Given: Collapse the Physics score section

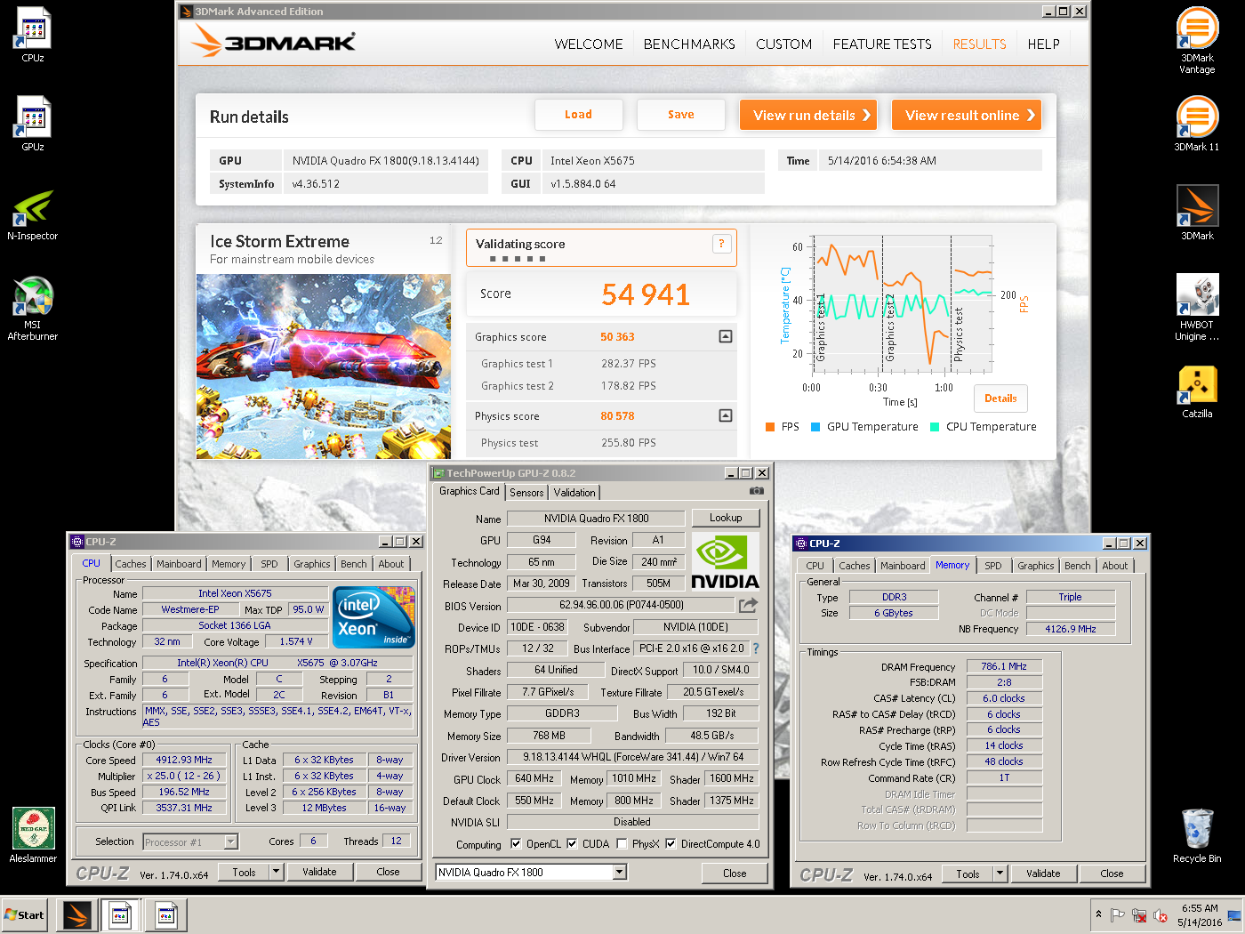Looking at the screenshot, I should 726,415.
